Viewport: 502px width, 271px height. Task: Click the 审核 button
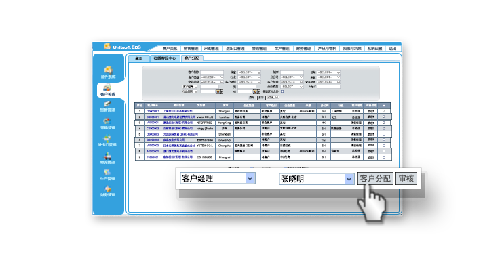pos(406,179)
